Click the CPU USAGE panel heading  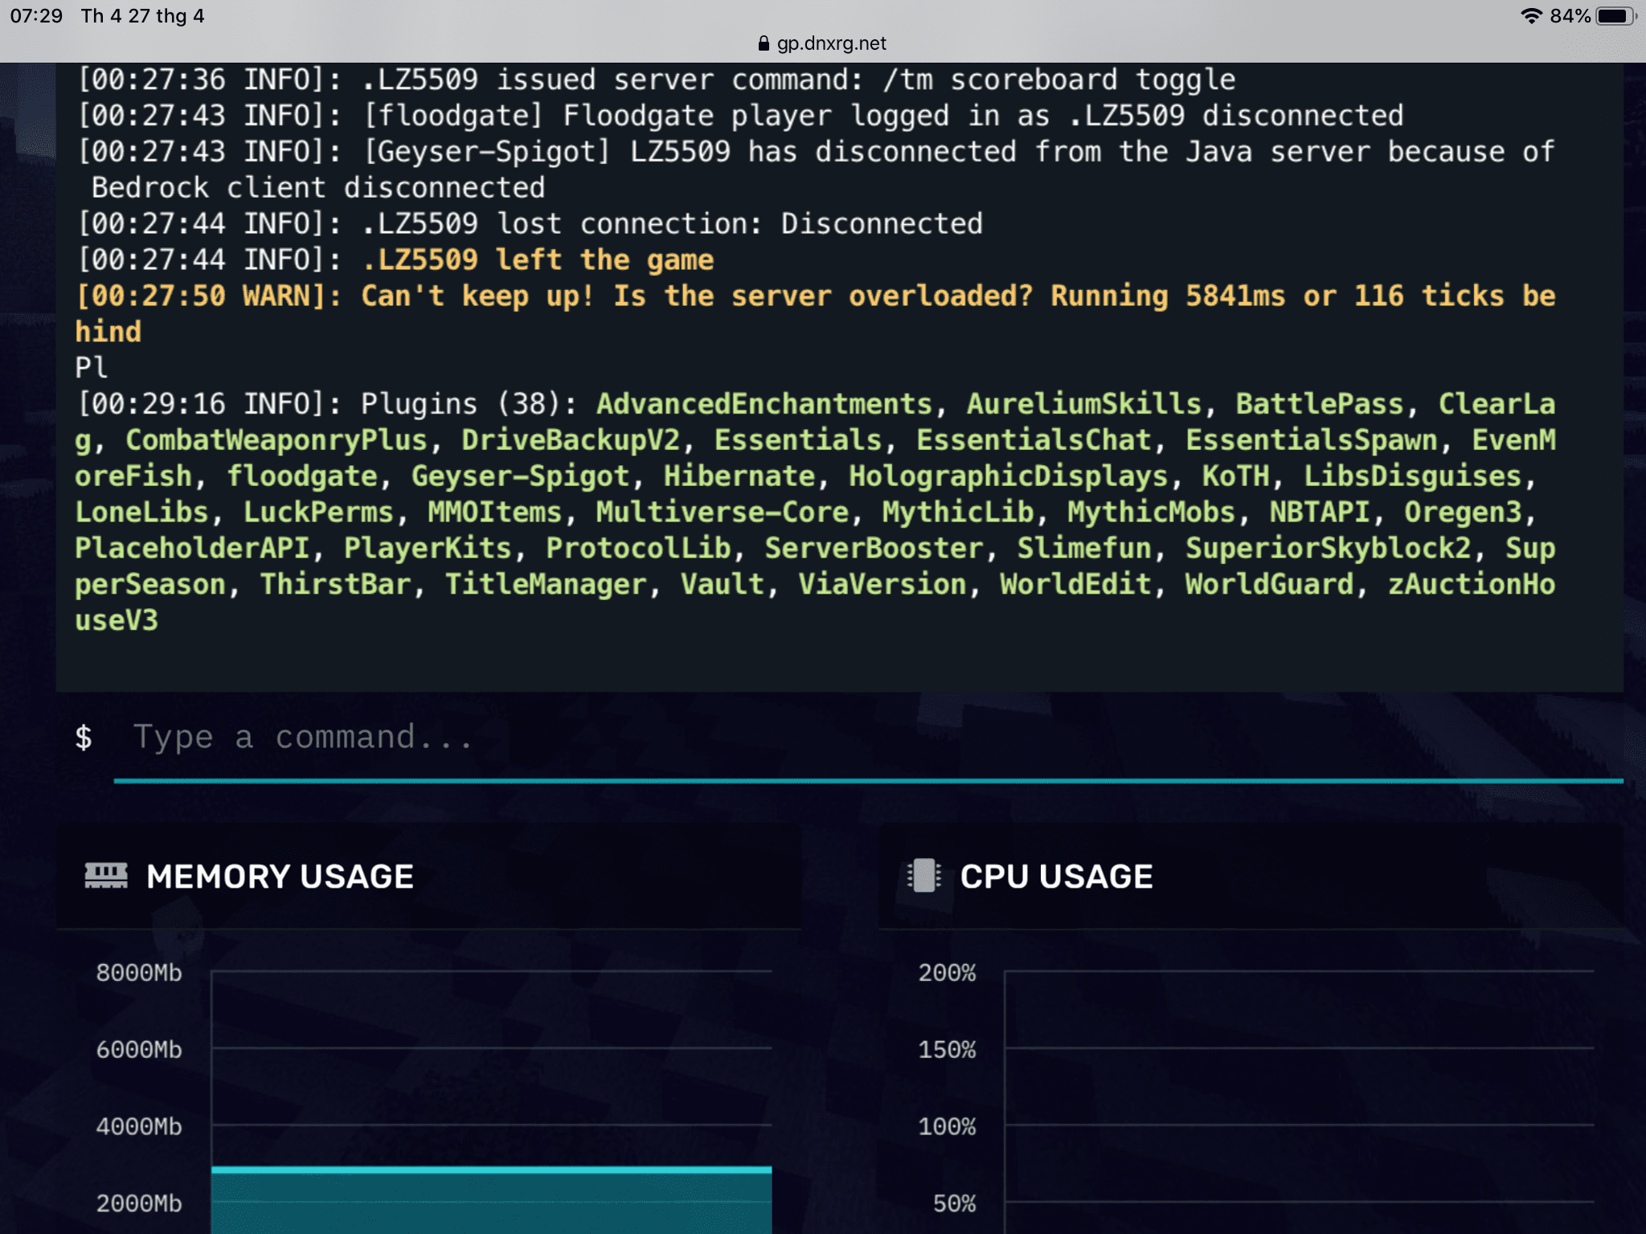click(x=1056, y=876)
